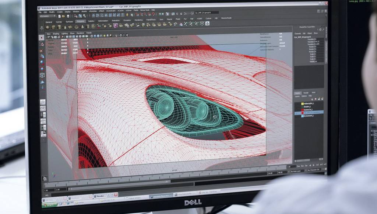Select the DummyCar_L layer
377x214 pixels.
pos(309,110)
